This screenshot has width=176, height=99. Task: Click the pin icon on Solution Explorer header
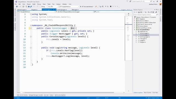pos(156,10)
